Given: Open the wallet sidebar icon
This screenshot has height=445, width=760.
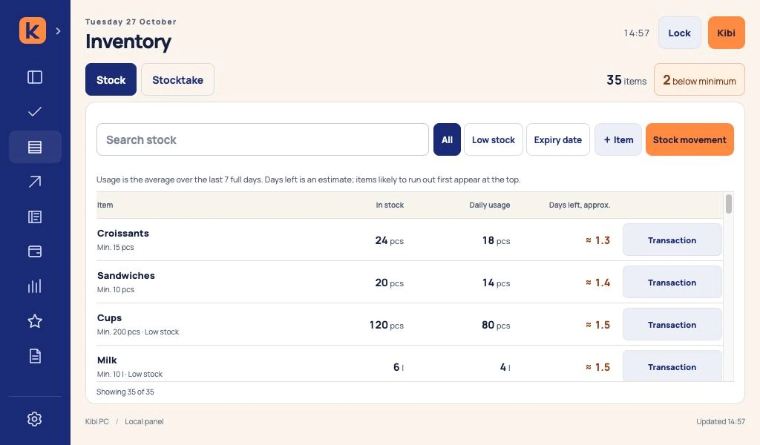Looking at the screenshot, I should [x=35, y=251].
